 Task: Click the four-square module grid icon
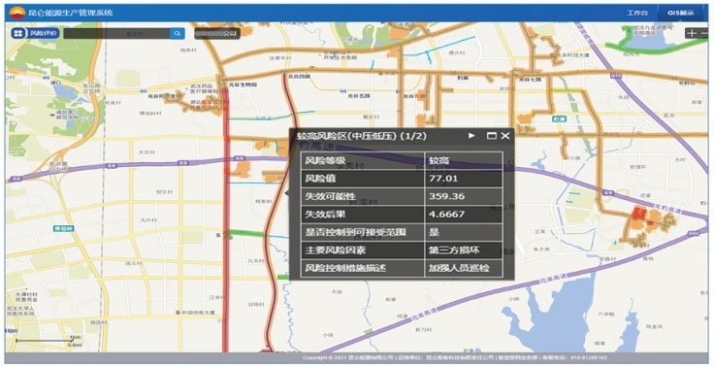point(18,33)
